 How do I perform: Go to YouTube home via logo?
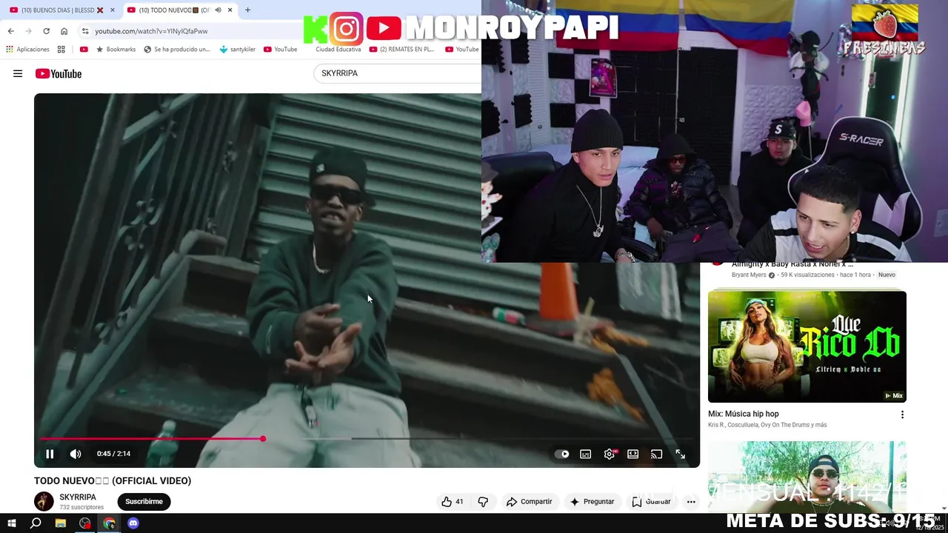(59, 73)
